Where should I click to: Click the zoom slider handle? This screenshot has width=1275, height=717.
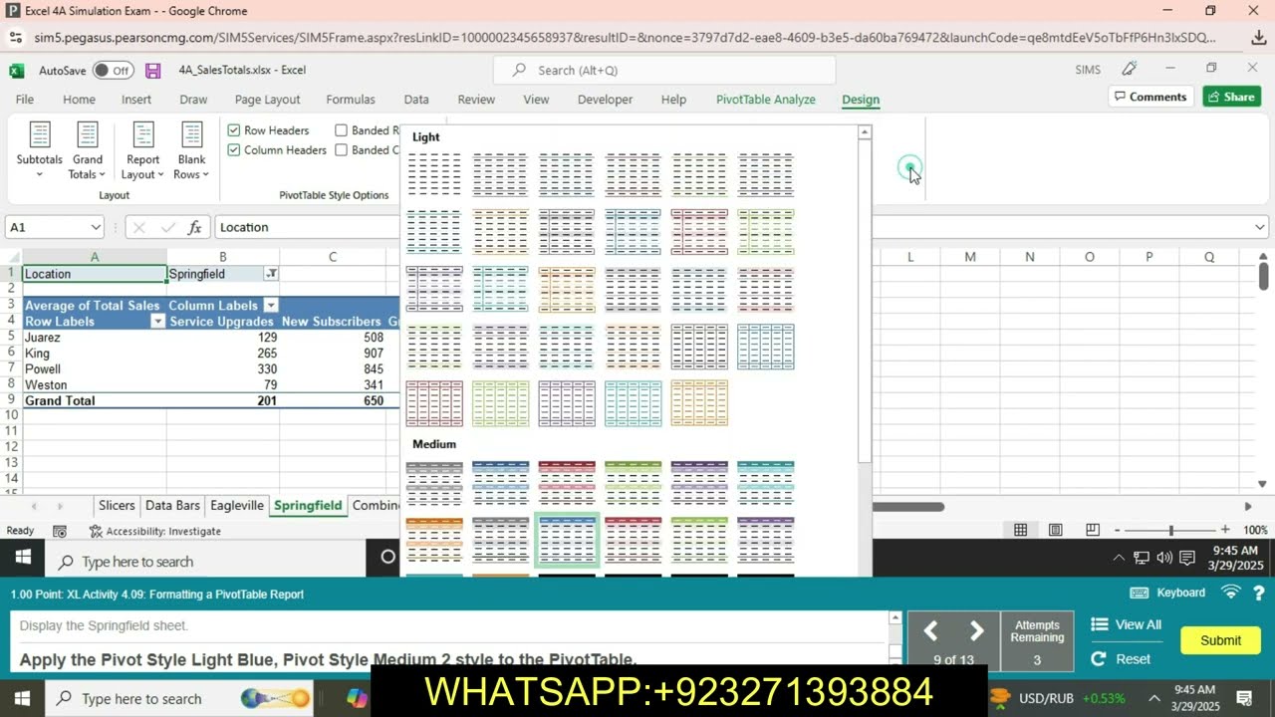1170,531
